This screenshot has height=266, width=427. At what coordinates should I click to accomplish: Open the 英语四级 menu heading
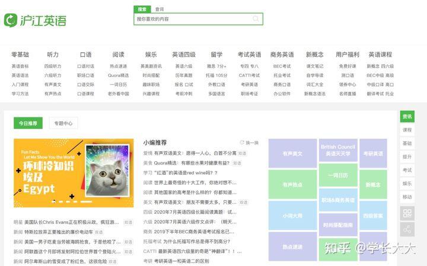tap(184, 55)
